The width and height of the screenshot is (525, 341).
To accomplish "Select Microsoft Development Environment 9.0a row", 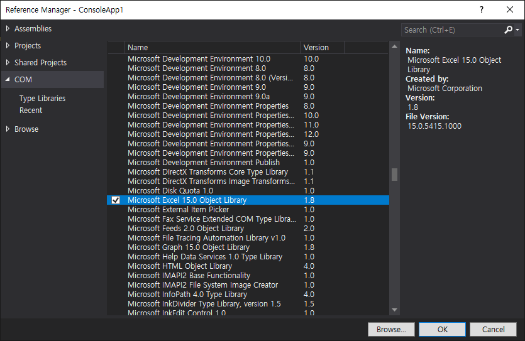I will coord(248,97).
